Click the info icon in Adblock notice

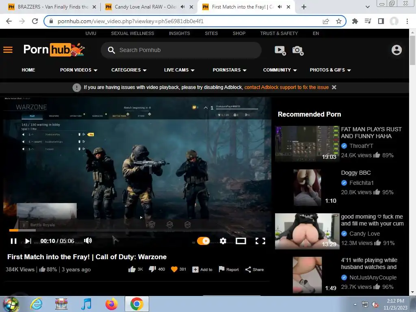(77, 87)
